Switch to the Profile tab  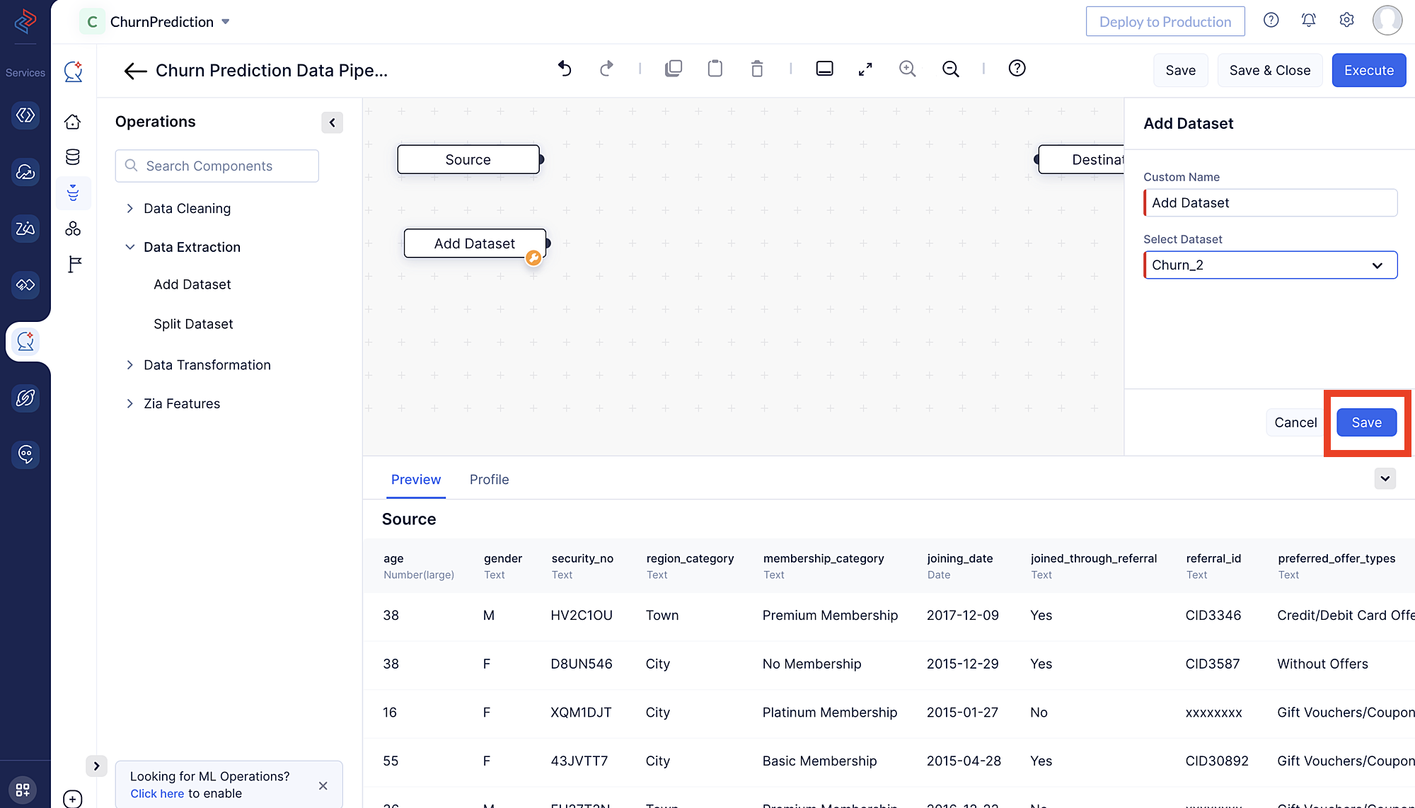point(489,478)
